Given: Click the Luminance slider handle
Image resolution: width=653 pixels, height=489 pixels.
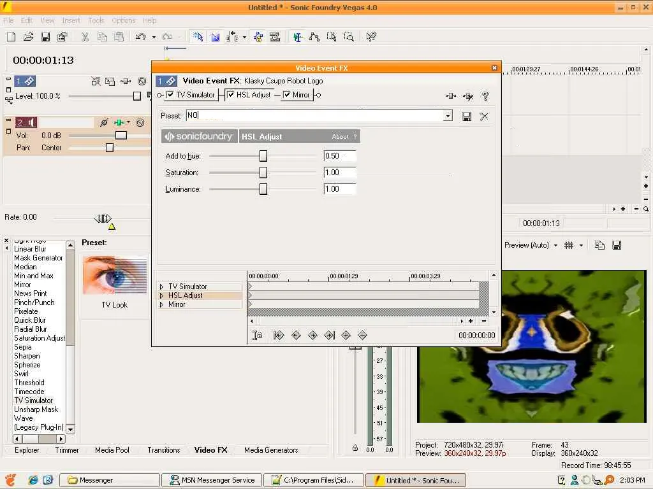Looking at the screenshot, I should coord(263,189).
